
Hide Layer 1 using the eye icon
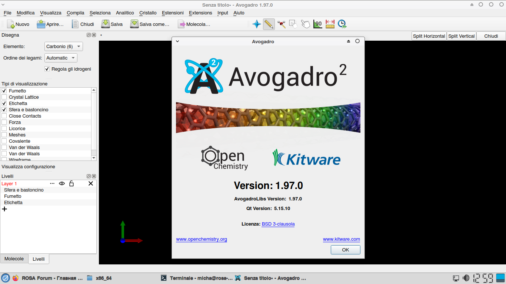[x=62, y=183]
